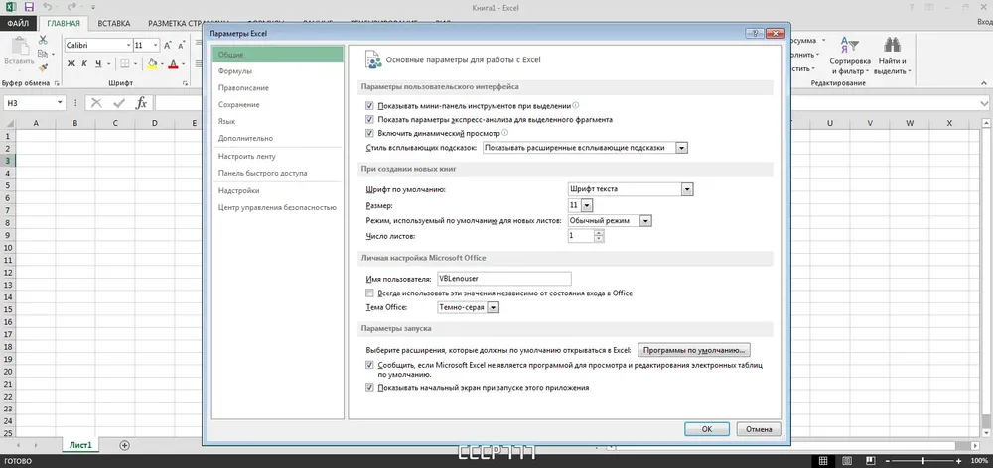Viewport: 993px width, 468px height.
Task: Click the dialog help question mark button
Action: tap(755, 33)
